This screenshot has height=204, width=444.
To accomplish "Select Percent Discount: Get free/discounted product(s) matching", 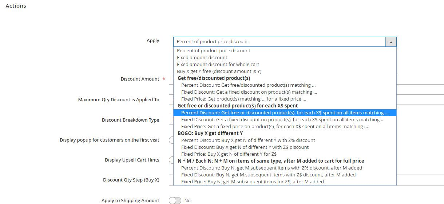I will [285, 85].
